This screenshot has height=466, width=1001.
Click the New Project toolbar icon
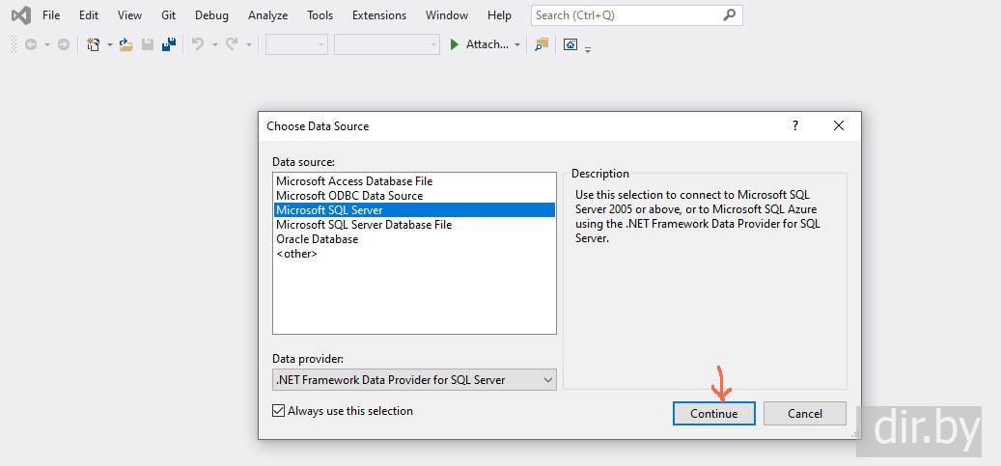(94, 44)
